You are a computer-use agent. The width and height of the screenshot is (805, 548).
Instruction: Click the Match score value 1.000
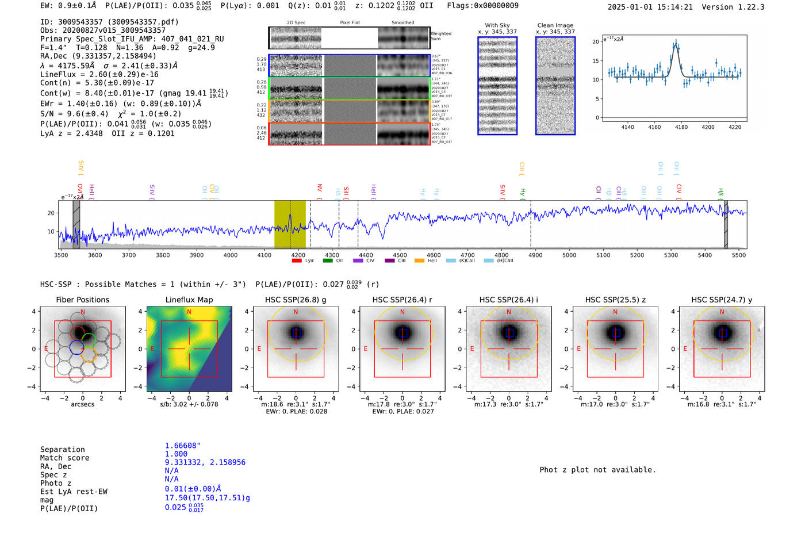coord(177,454)
